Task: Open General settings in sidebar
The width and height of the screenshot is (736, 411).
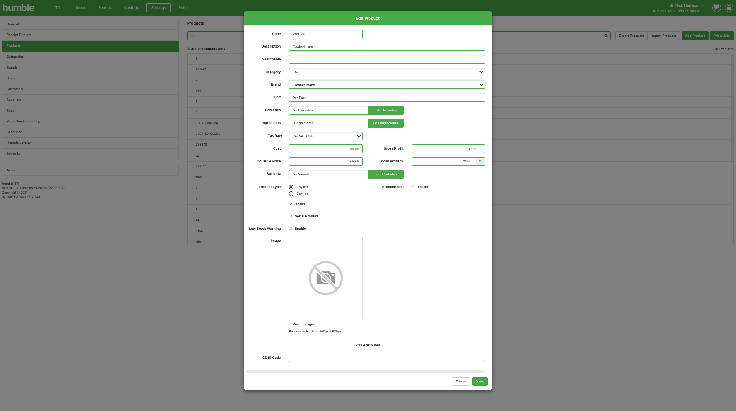Action: (90, 24)
